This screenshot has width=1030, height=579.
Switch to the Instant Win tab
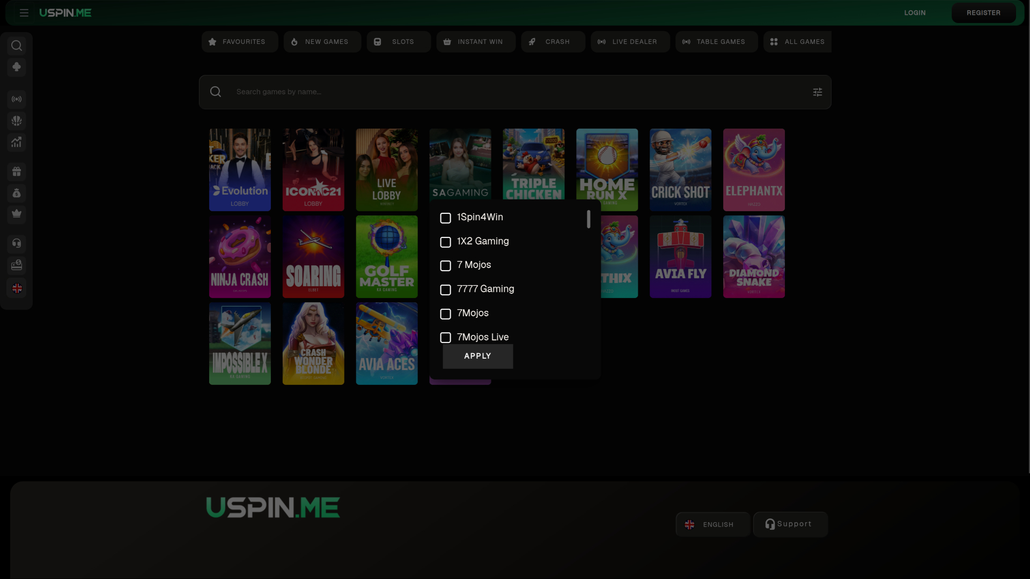click(476, 42)
